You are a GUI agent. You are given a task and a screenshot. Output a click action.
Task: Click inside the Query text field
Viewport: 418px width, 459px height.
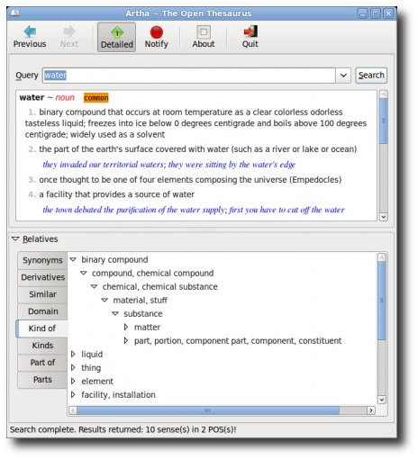pos(189,76)
